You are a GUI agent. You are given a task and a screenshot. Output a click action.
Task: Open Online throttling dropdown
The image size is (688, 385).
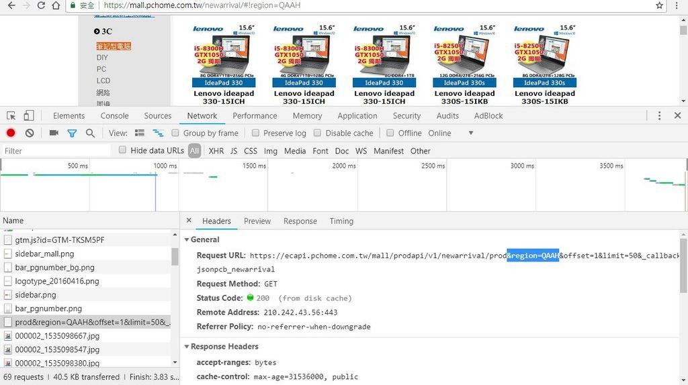click(451, 133)
